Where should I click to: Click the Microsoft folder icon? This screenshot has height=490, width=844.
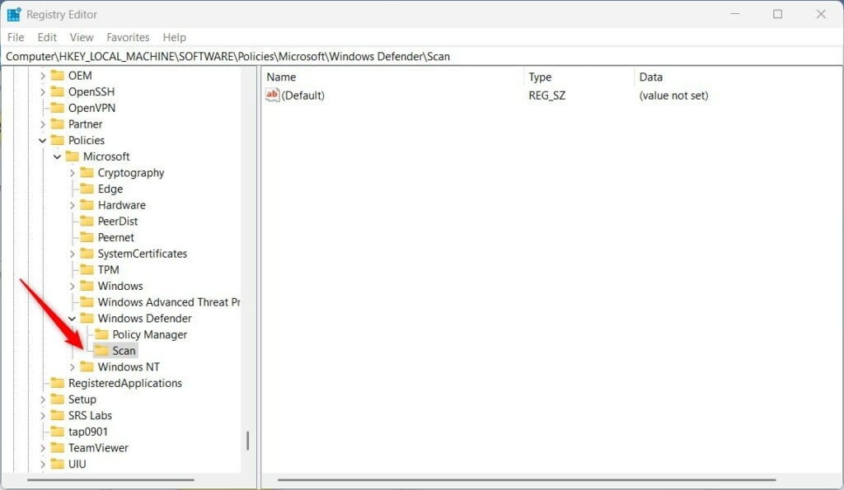click(73, 156)
